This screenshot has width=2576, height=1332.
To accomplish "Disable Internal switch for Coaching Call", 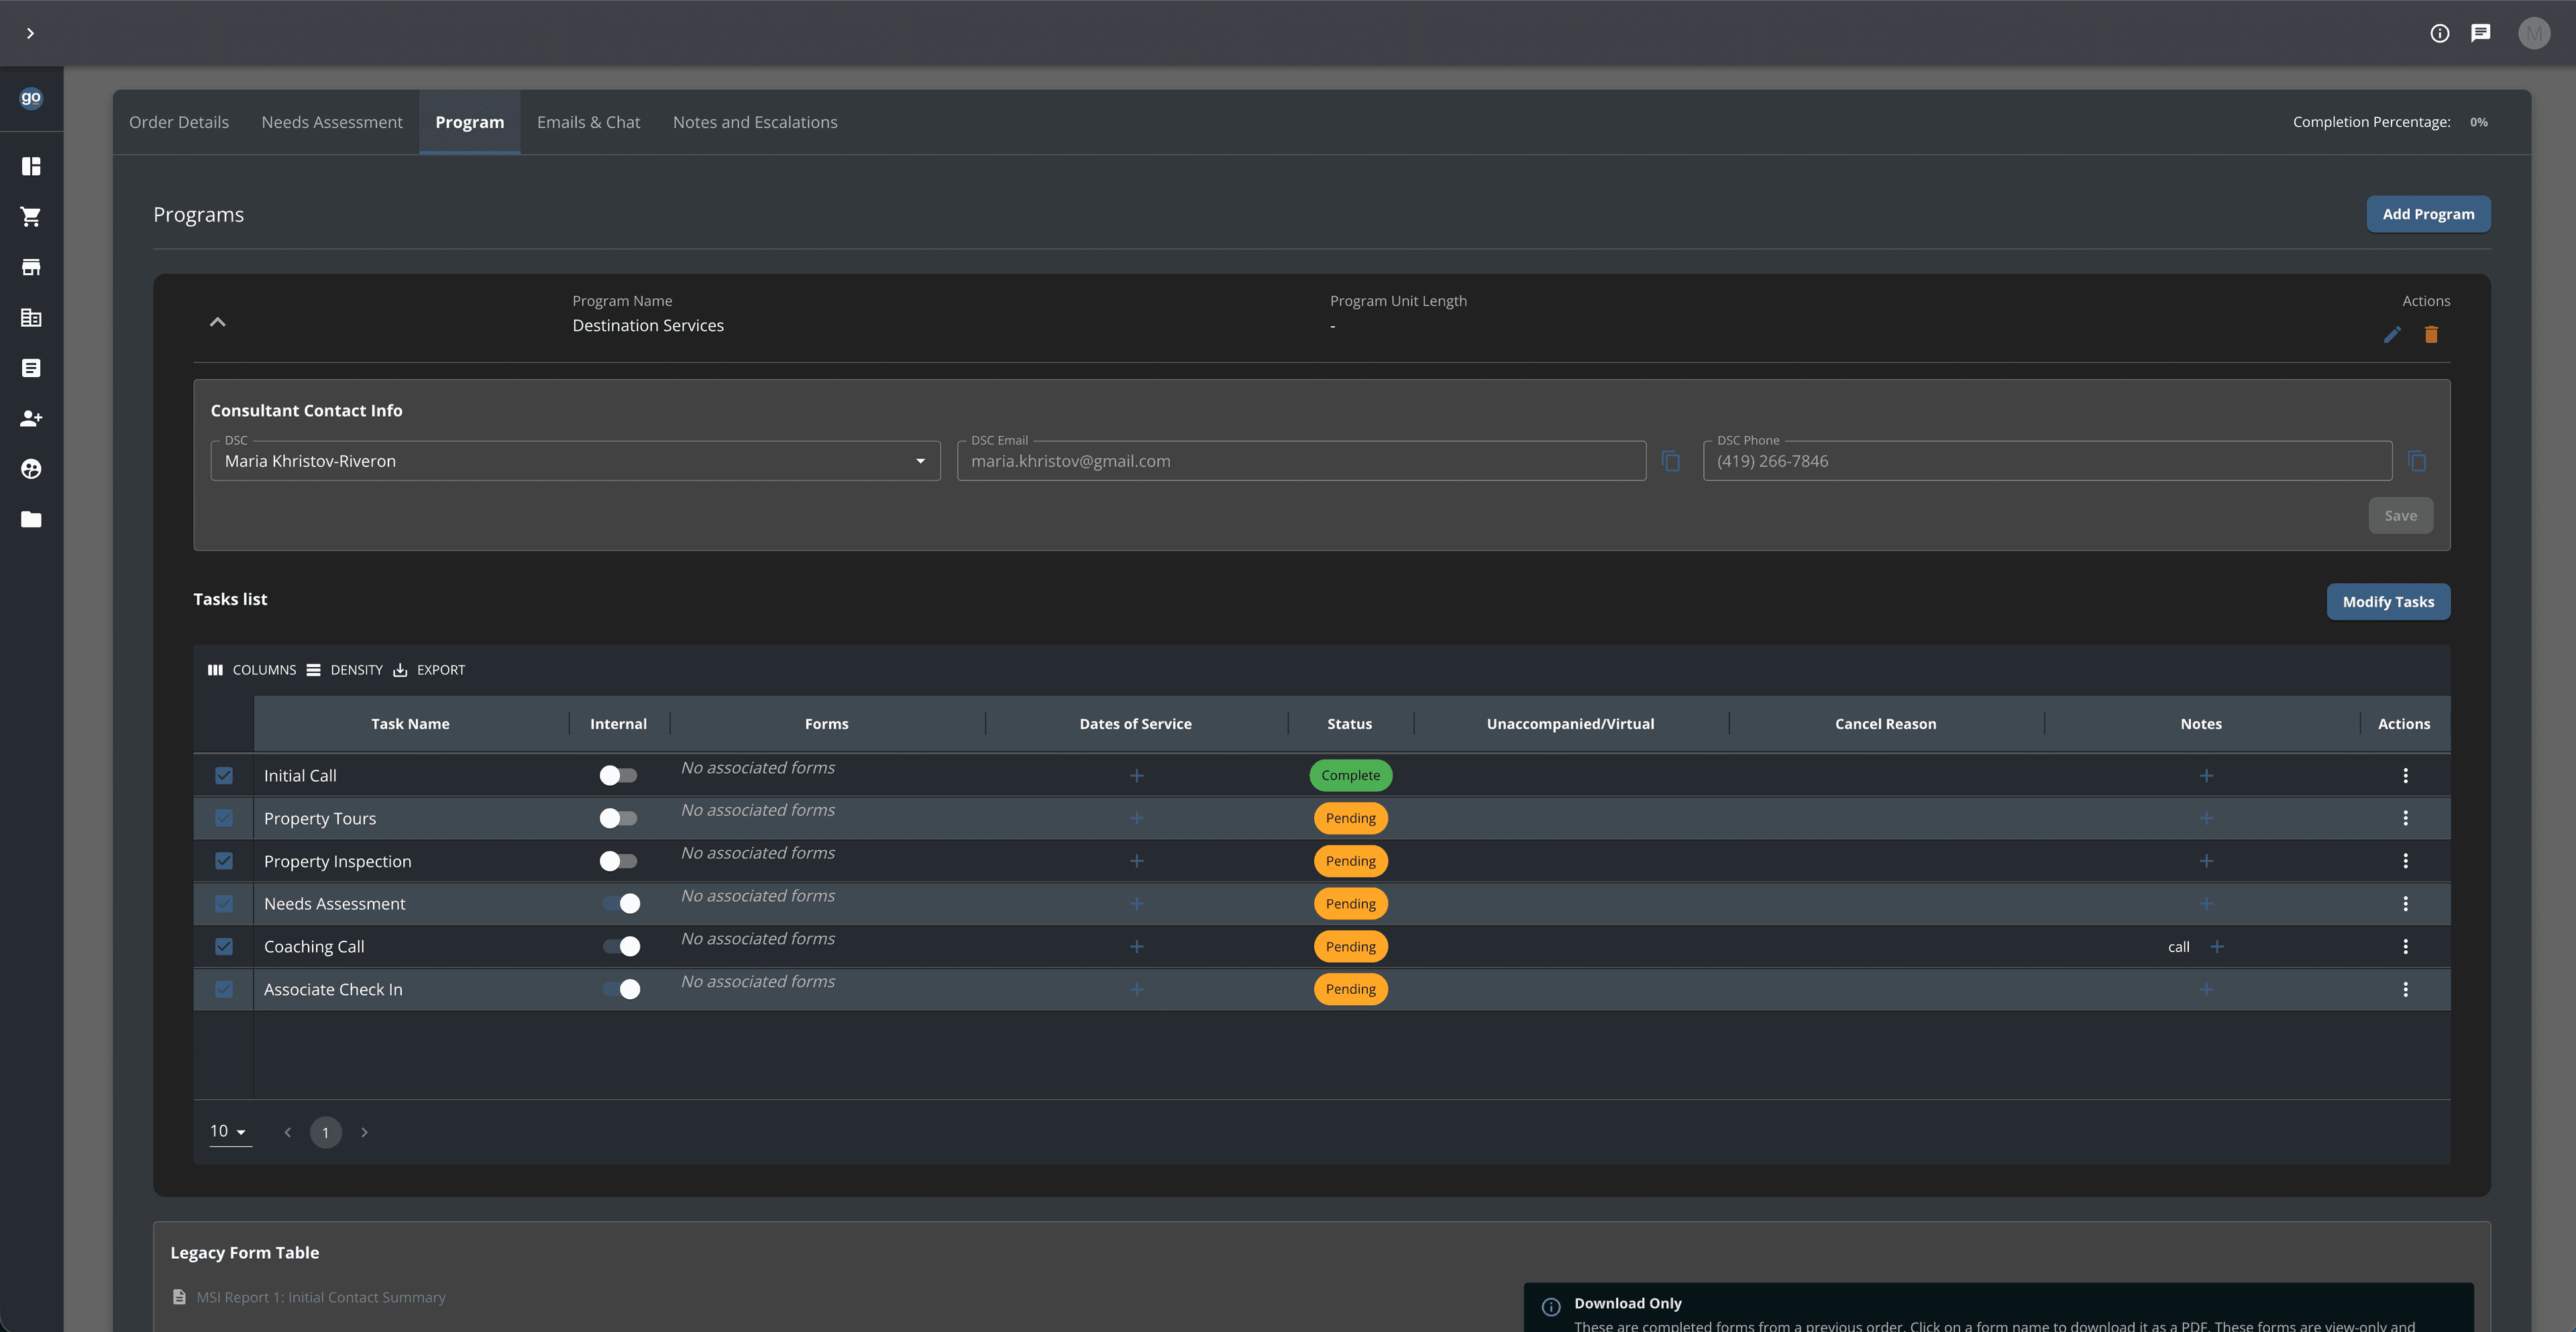I will pos(621,947).
